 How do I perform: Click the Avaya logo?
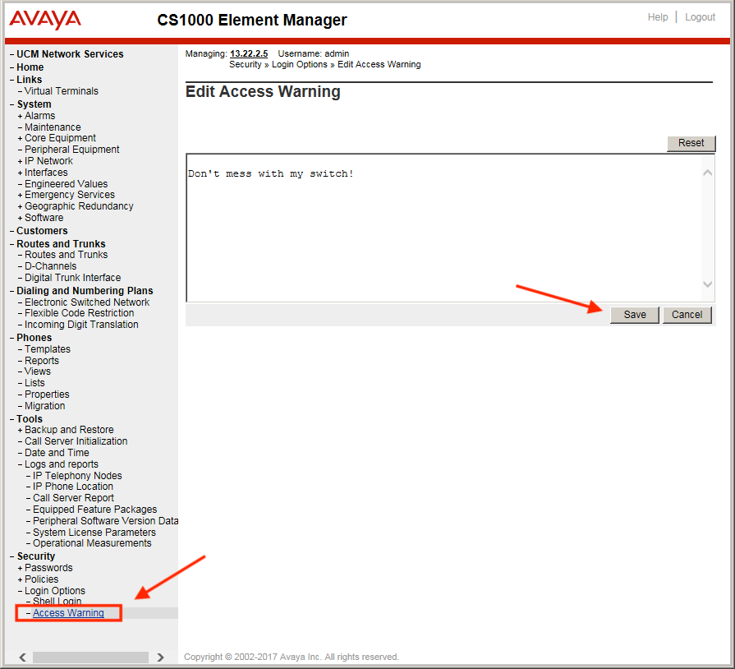[x=45, y=20]
